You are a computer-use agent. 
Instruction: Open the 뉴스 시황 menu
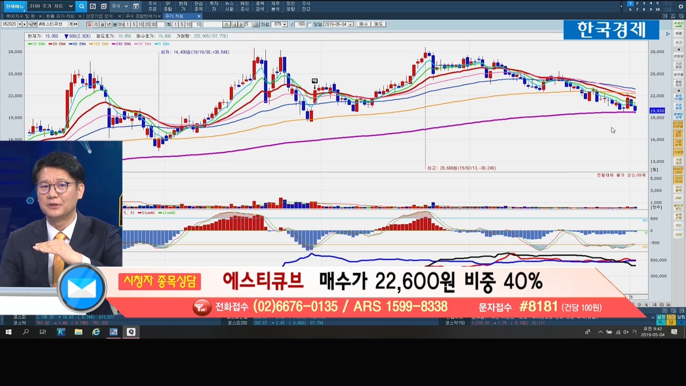[229, 6]
